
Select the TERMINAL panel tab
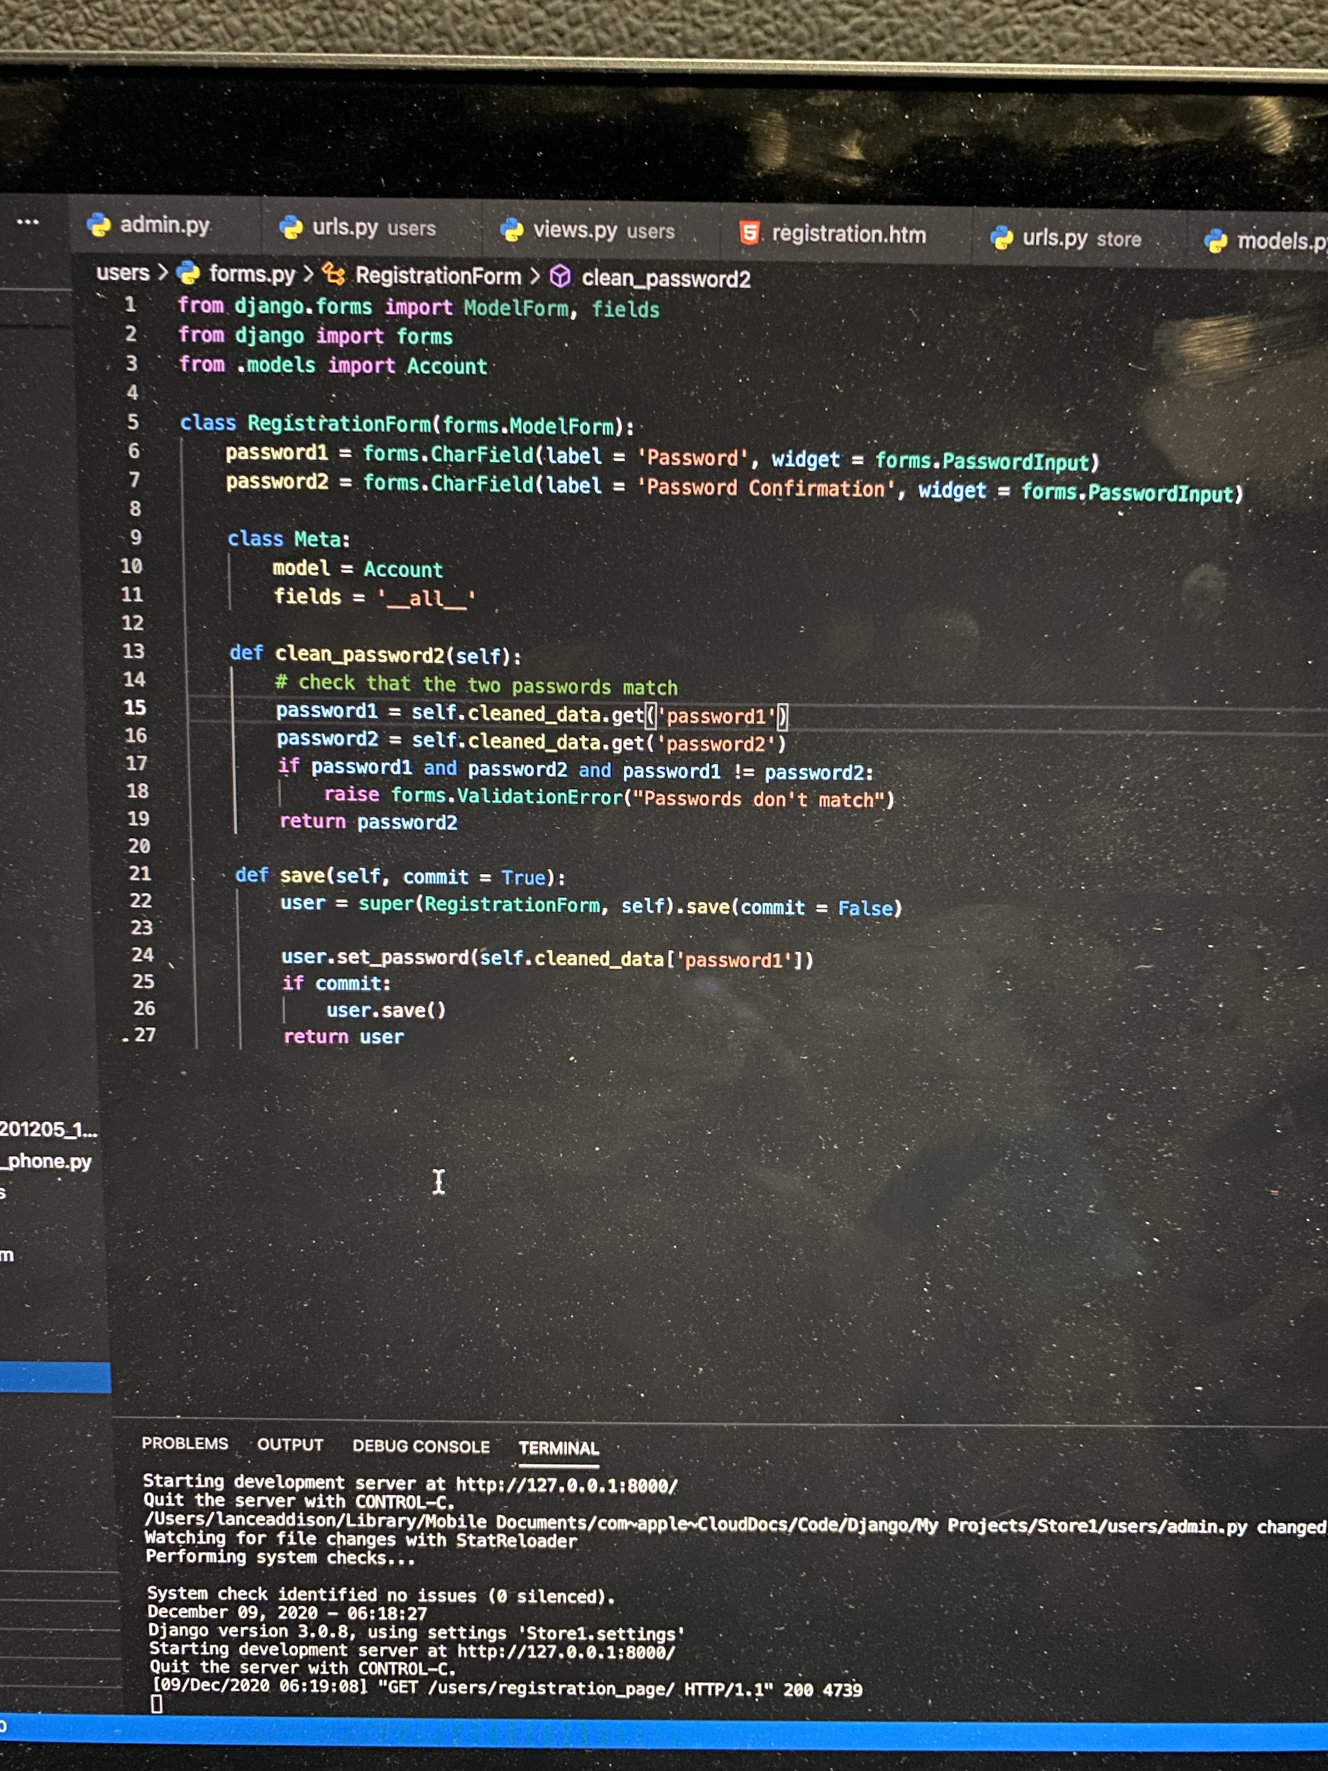(559, 1448)
